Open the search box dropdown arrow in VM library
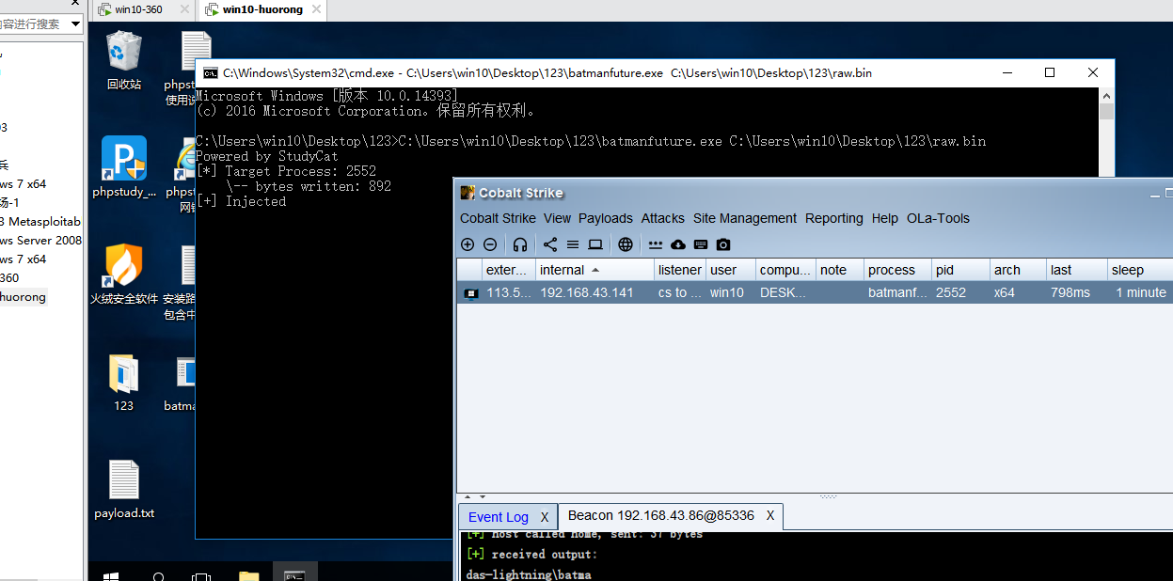 pyautogui.click(x=75, y=24)
